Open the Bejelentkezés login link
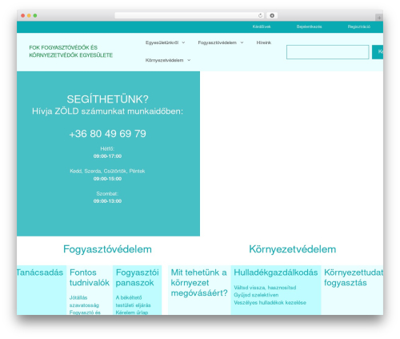 309,26
